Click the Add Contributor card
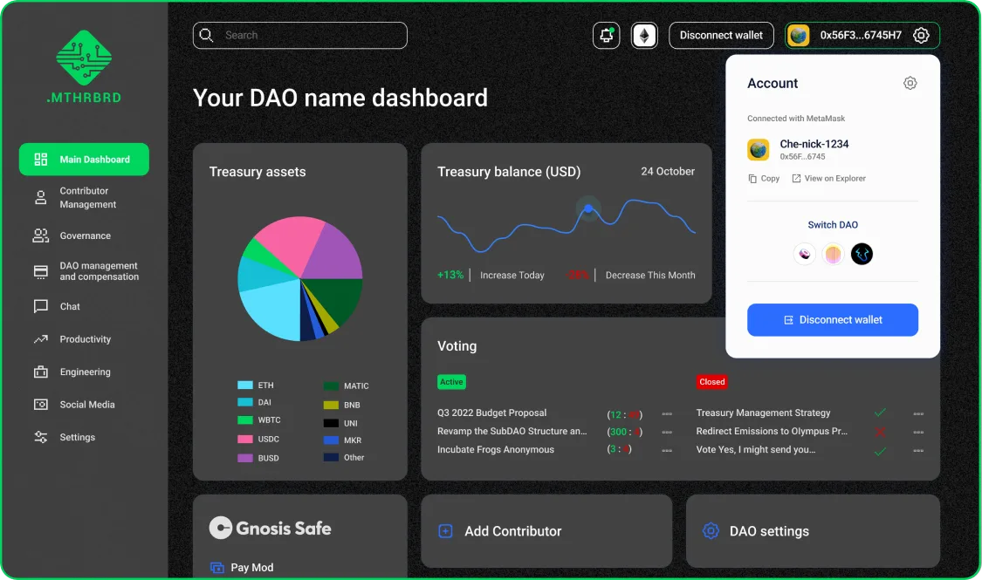The width and height of the screenshot is (982, 580). (x=546, y=531)
